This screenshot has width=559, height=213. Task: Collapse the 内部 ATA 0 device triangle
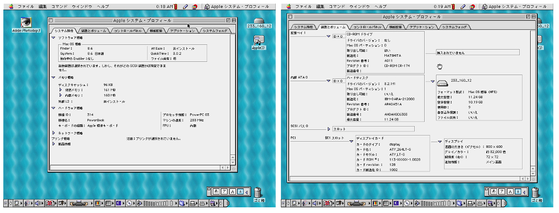[x=328, y=81]
